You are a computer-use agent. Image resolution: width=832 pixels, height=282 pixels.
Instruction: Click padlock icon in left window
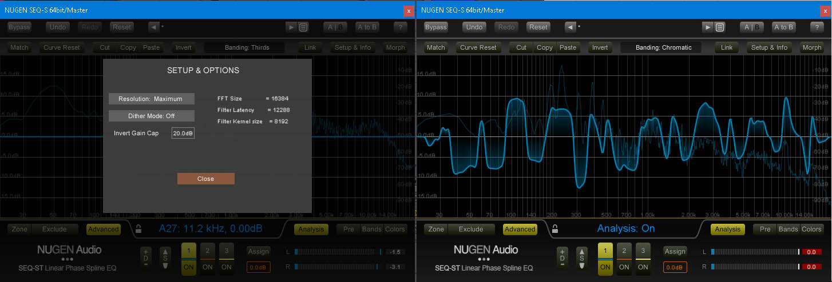[138, 229]
